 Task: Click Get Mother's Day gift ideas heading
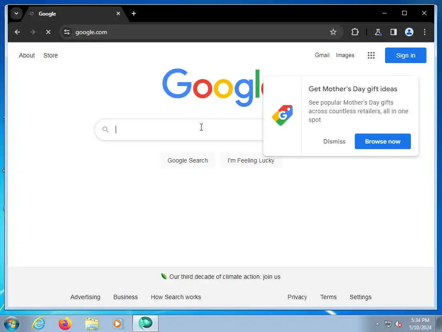[353, 89]
